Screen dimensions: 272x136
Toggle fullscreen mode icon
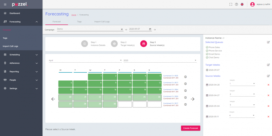pyautogui.click(x=231, y=4)
